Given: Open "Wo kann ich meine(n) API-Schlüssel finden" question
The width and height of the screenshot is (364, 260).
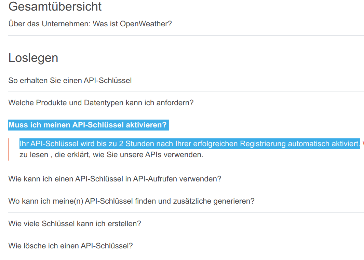Looking at the screenshot, I should (x=131, y=201).
